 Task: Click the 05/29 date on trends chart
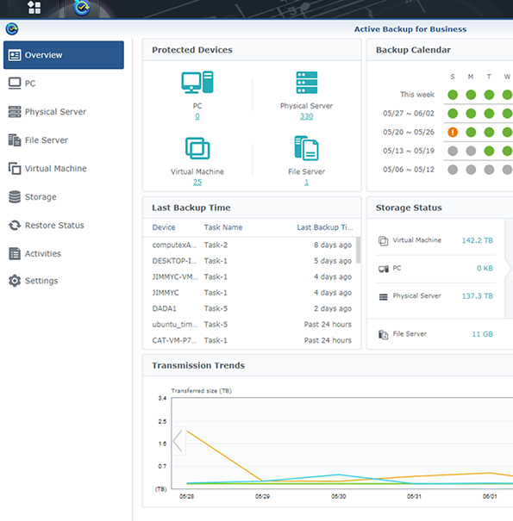[x=262, y=496]
